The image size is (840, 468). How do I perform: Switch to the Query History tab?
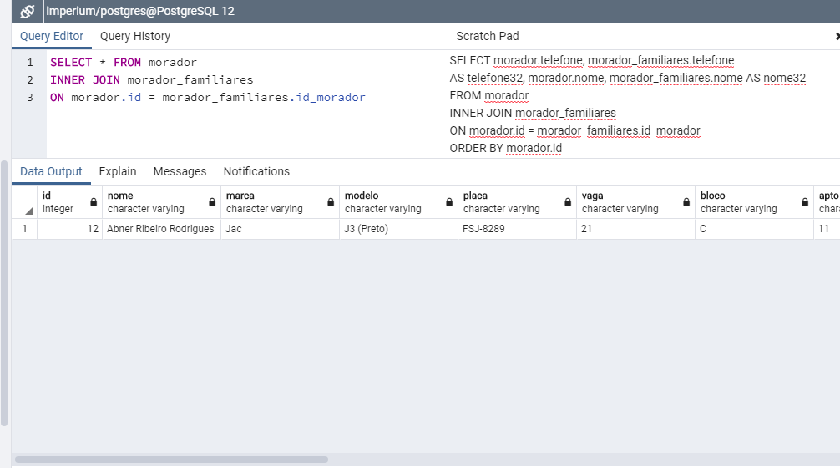[x=135, y=36]
